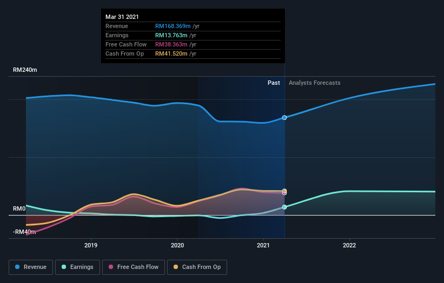Click the Revenue row label in tooltip
Viewport: 444px width, 283px height.
117,26
